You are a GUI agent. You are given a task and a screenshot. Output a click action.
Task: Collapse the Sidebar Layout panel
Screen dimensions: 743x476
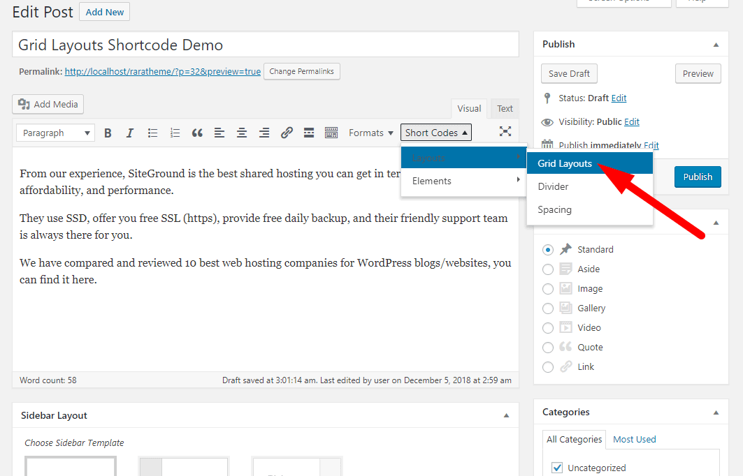click(x=506, y=415)
